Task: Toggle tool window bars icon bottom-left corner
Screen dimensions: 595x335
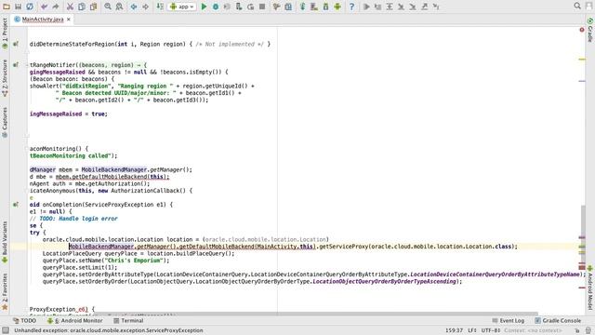Action: [x=6, y=330]
